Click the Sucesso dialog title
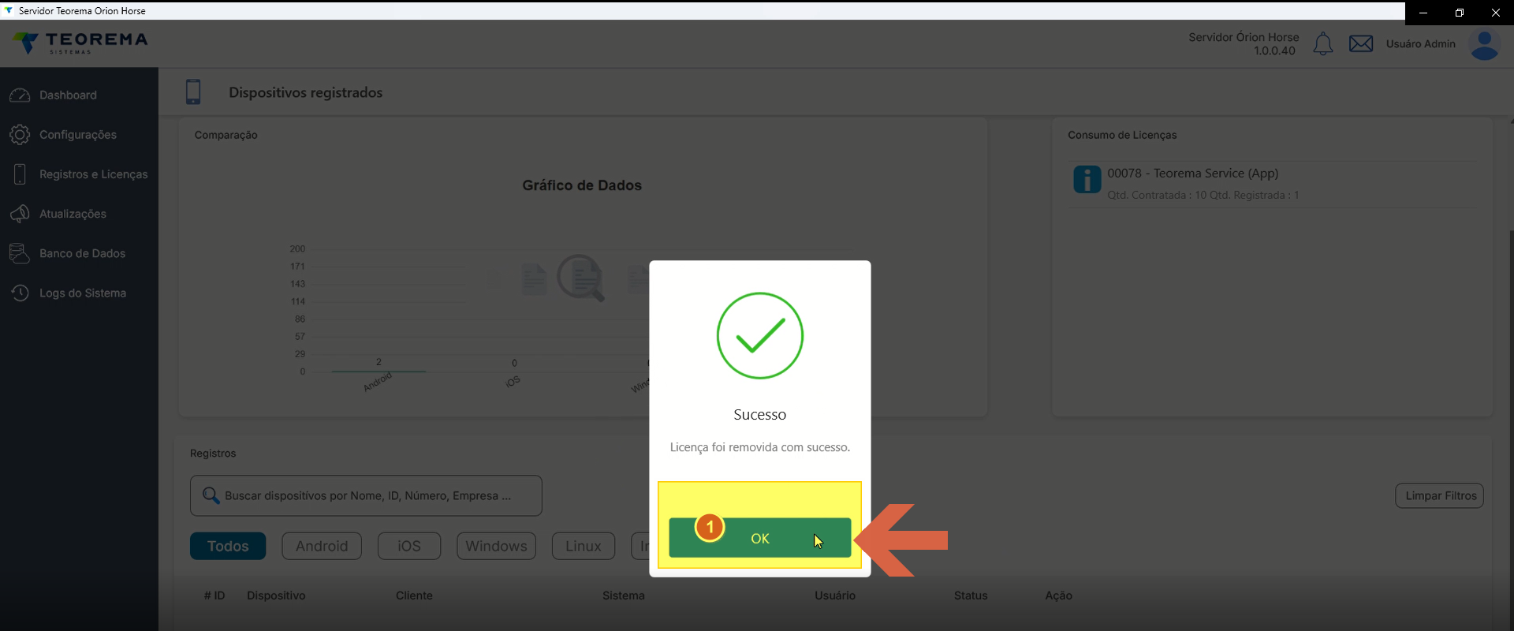Viewport: 1514px width, 631px height. (759, 415)
